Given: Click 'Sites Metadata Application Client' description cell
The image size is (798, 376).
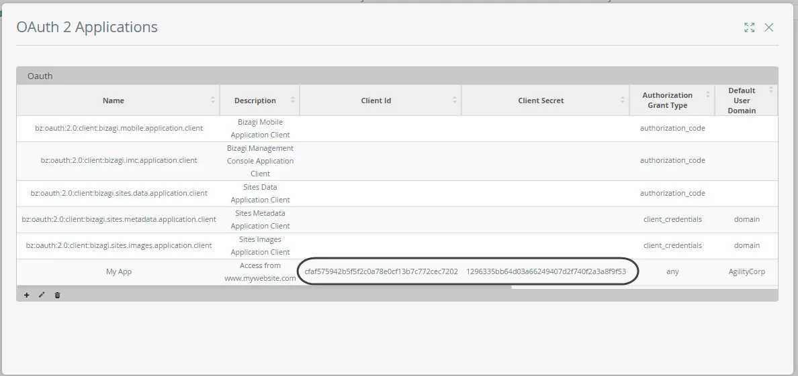Looking at the screenshot, I should [x=260, y=219].
